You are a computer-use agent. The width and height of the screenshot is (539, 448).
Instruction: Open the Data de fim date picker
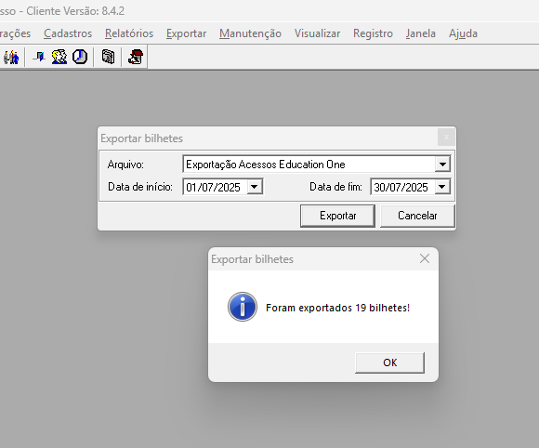[442, 187]
